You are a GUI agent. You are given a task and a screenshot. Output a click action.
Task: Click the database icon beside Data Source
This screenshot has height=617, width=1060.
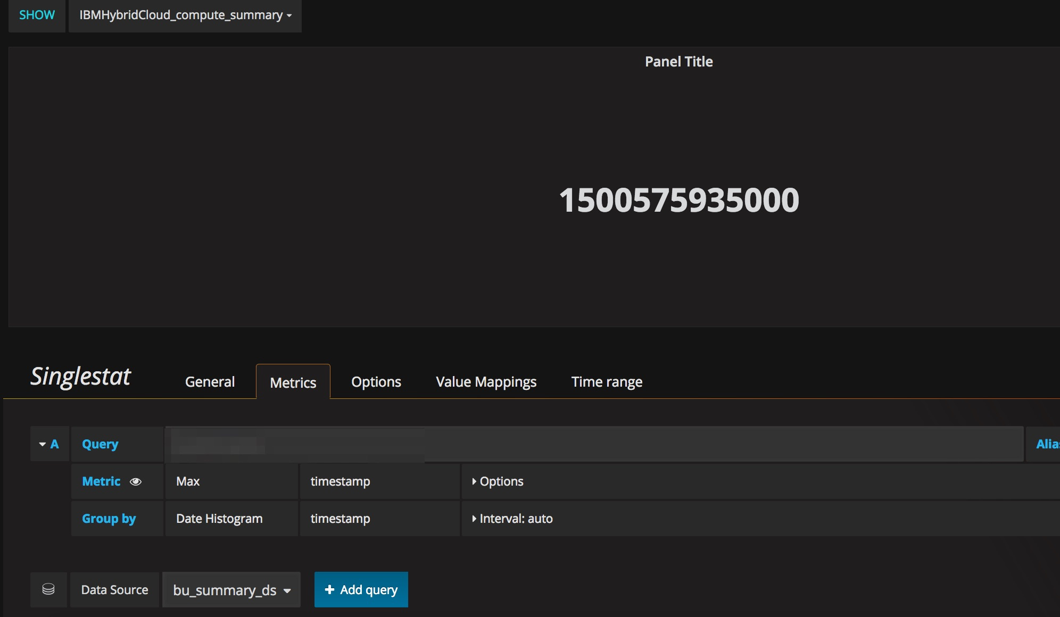tap(48, 589)
